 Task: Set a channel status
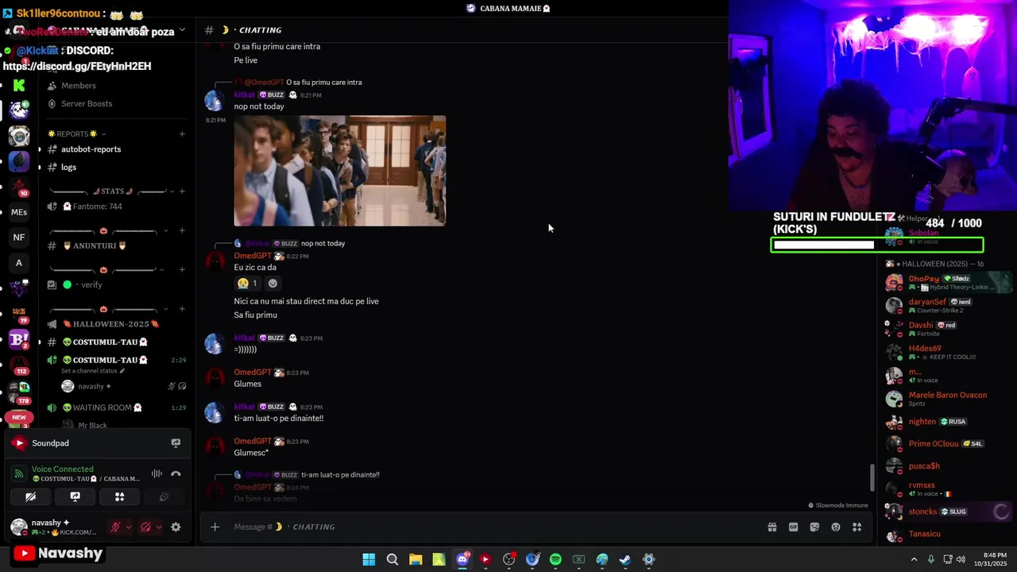pos(94,371)
